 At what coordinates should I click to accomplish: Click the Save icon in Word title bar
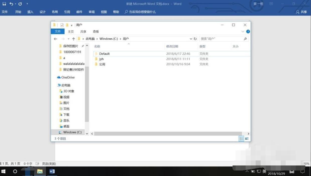(x=4, y=4)
